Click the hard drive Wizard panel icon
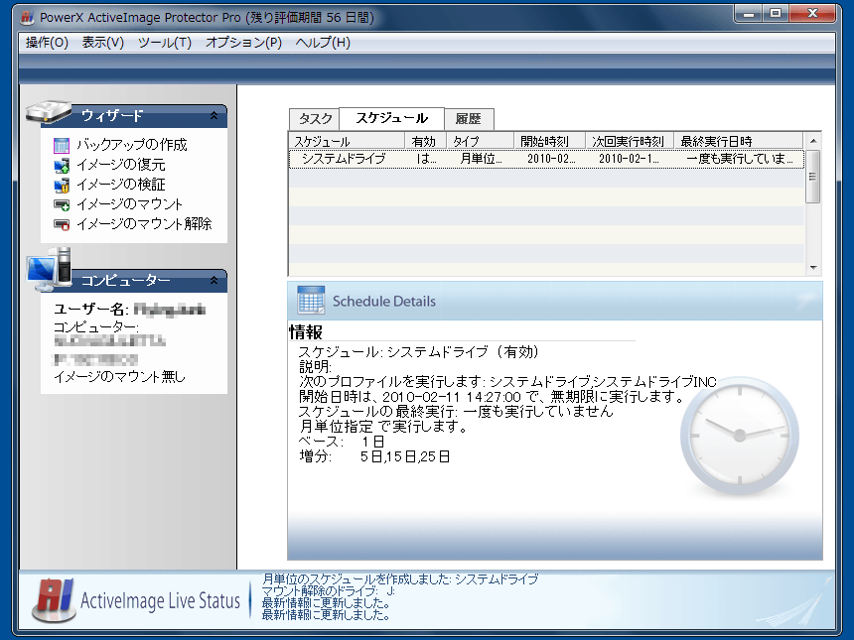 49,112
